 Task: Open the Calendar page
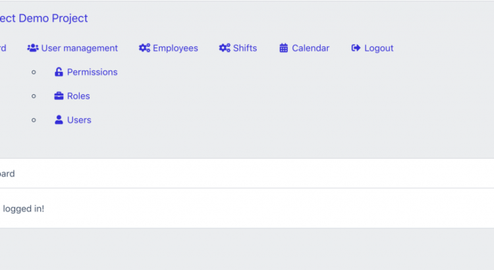click(310, 48)
